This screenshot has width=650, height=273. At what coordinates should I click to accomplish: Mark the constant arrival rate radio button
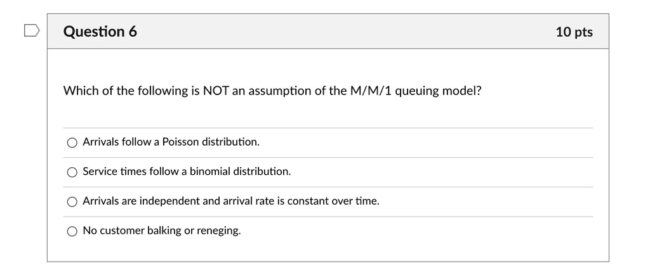72,202
